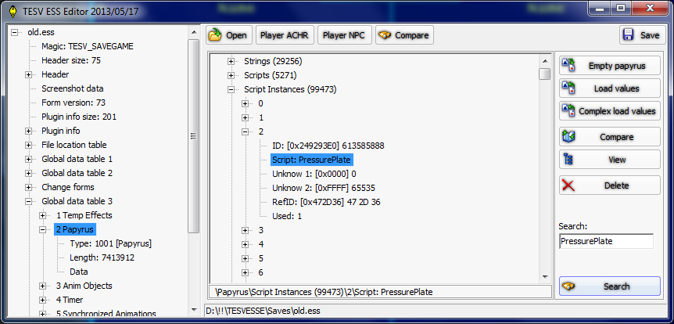Image resolution: width=674 pixels, height=324 pixels.
Task: Collapse script instance 2
Action: (245, 131)
